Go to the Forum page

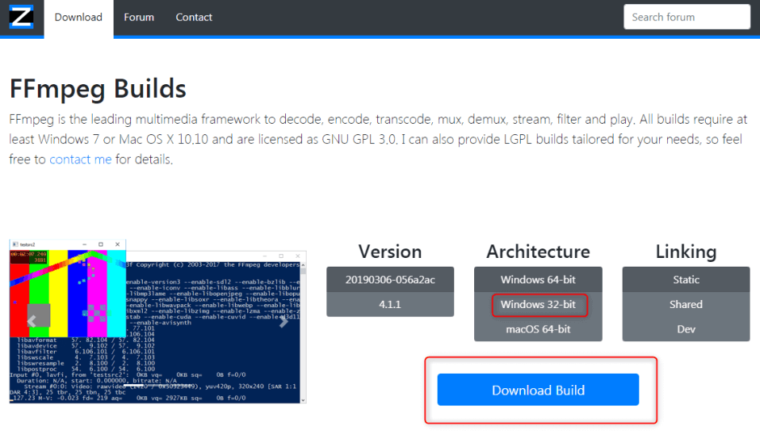pos(139,18)
